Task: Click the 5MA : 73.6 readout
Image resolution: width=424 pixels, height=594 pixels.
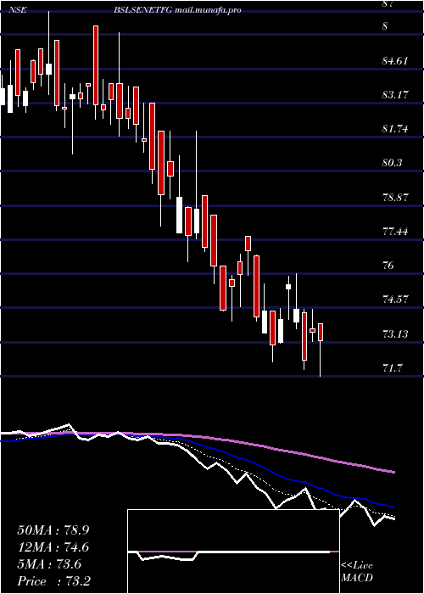Action: [49, 564]
